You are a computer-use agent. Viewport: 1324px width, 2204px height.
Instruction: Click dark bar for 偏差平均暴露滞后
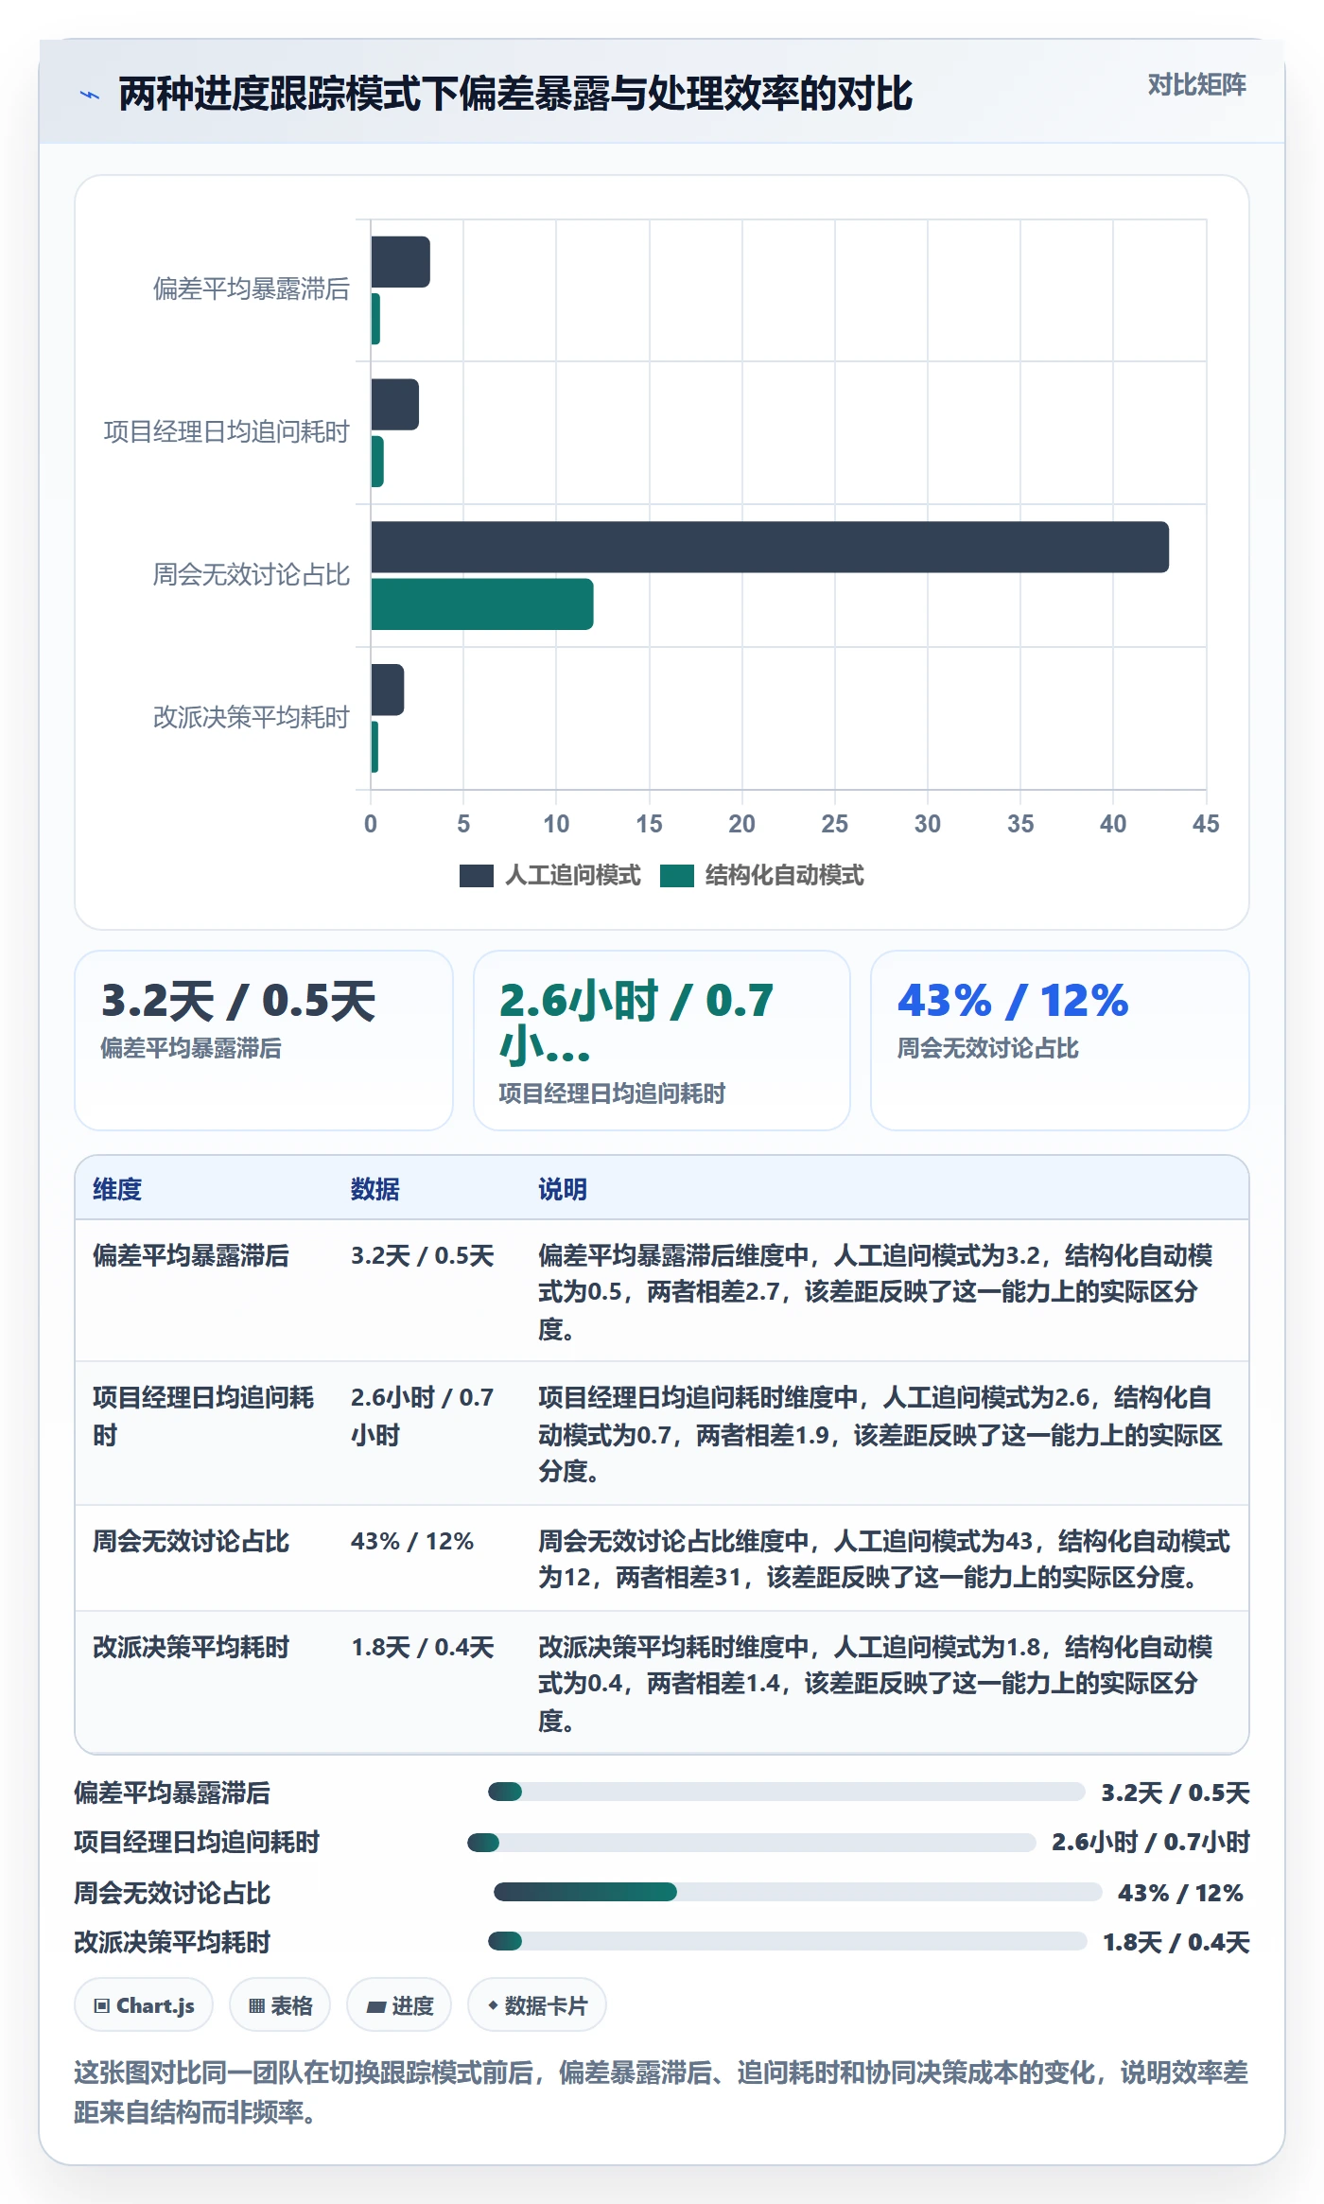tap(400, 262)
